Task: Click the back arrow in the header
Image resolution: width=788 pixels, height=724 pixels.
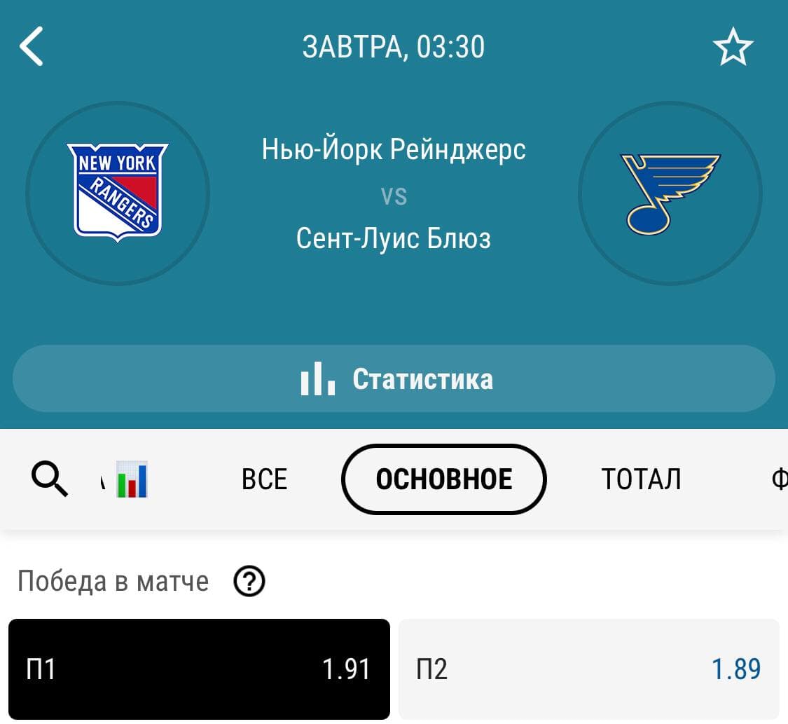Action: (31, 47)
